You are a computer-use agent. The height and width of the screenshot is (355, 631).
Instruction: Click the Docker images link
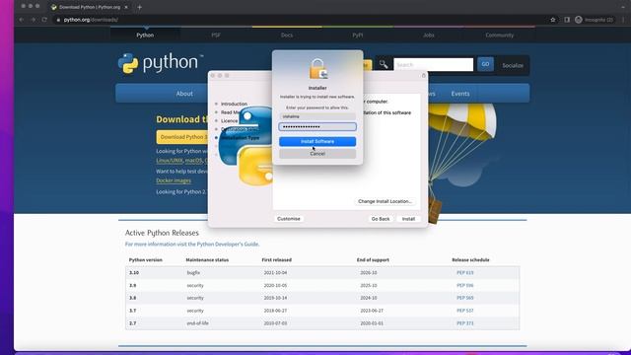click(x=174, y=180)
